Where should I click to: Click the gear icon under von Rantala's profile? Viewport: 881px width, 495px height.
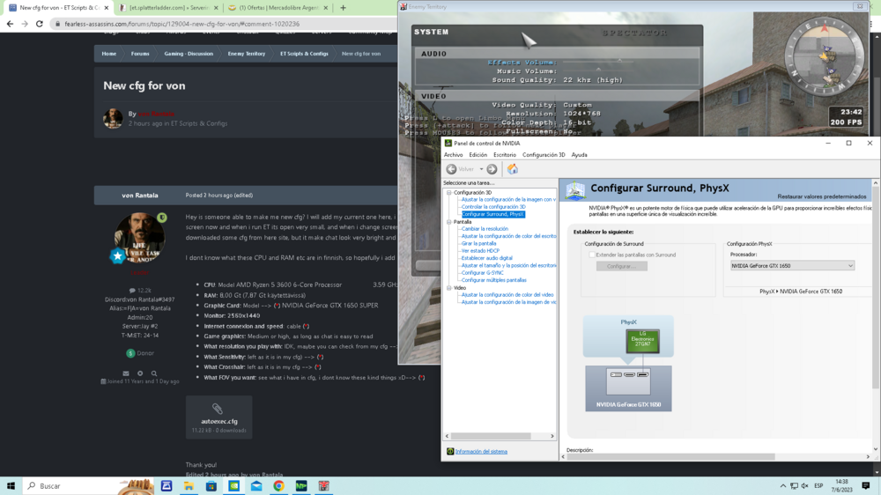[140, 373]
